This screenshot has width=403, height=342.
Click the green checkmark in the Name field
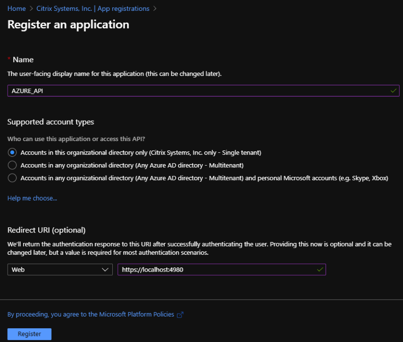[394, 91]
